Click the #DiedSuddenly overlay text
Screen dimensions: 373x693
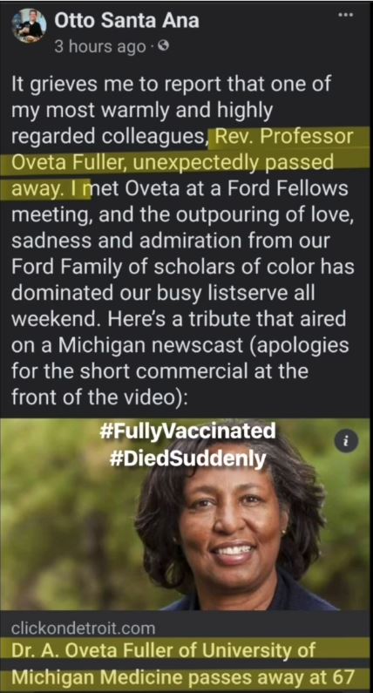188,458
